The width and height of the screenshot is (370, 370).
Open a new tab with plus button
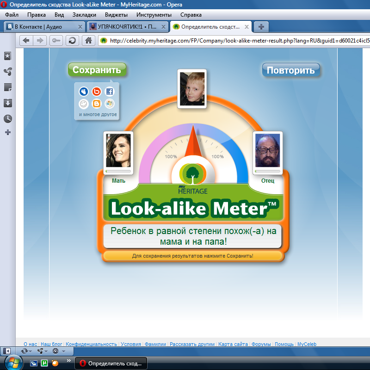pyautogui.click(x=261, y=27)
